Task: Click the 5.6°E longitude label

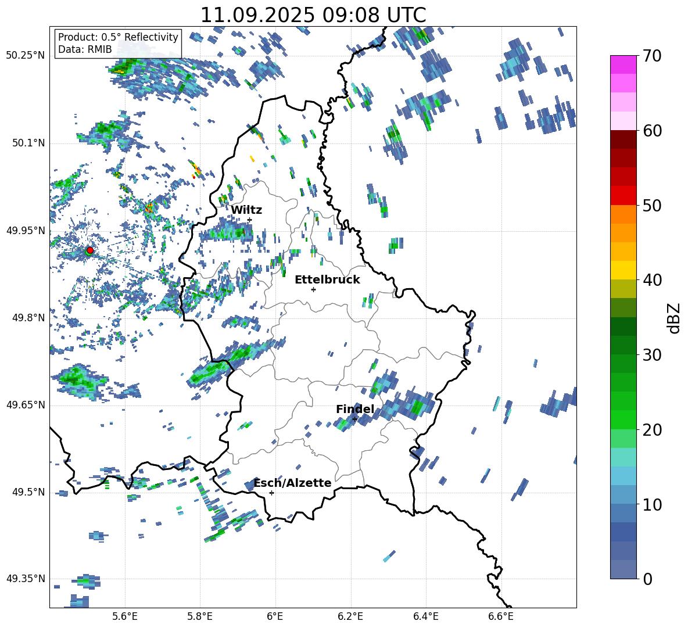Action: [125, 616]
